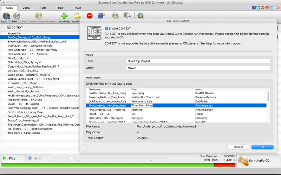Click the playback position slider

pos(72,159)
